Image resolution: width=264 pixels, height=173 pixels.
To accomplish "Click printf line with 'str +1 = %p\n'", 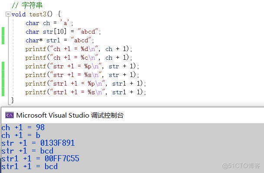I will tap(82, 66).
